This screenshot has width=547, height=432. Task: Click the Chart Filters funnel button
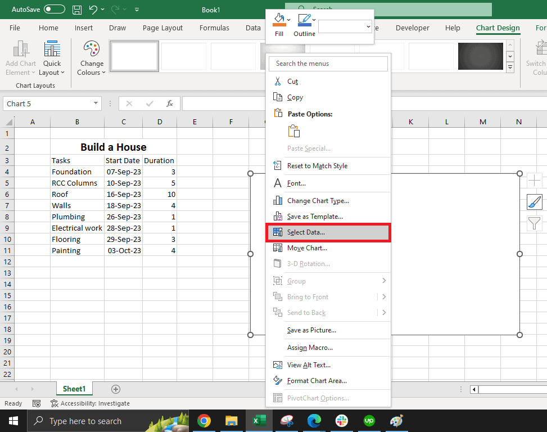point(534,223)
